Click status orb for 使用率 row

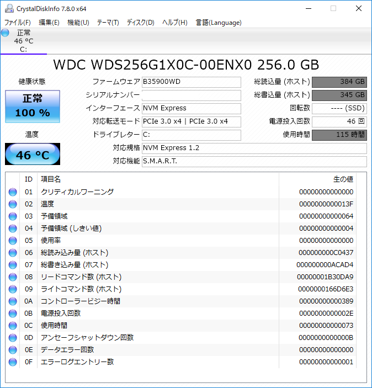pyautogui.click(x=13, y=241)
